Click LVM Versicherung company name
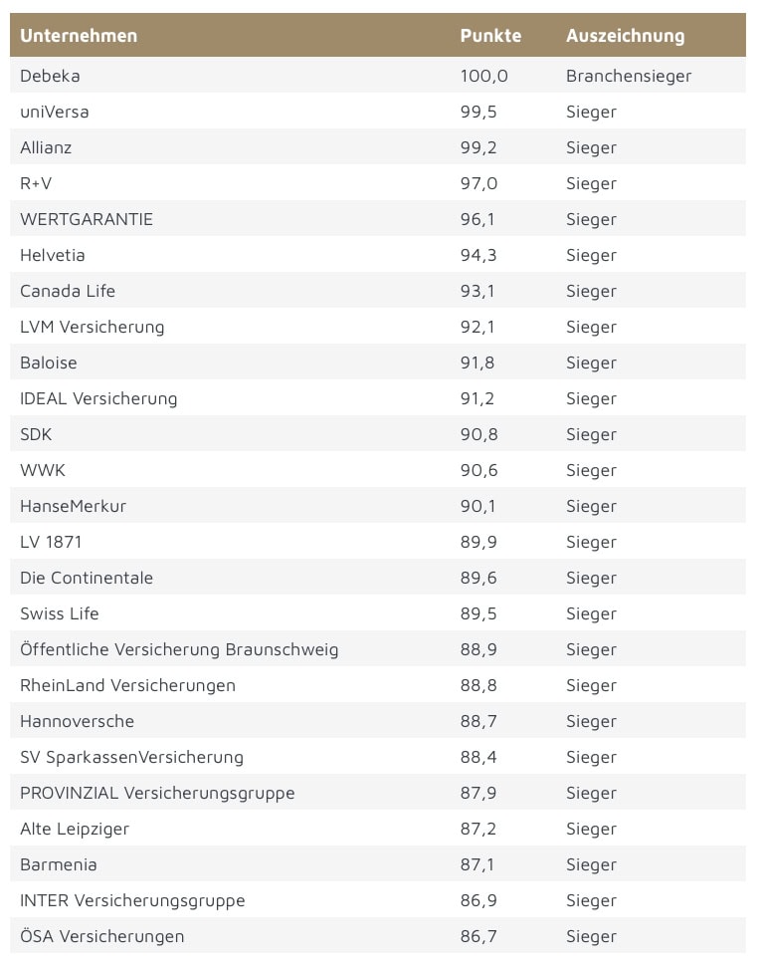The height and width of the screenshot is (968, 760). pos(93,327)
